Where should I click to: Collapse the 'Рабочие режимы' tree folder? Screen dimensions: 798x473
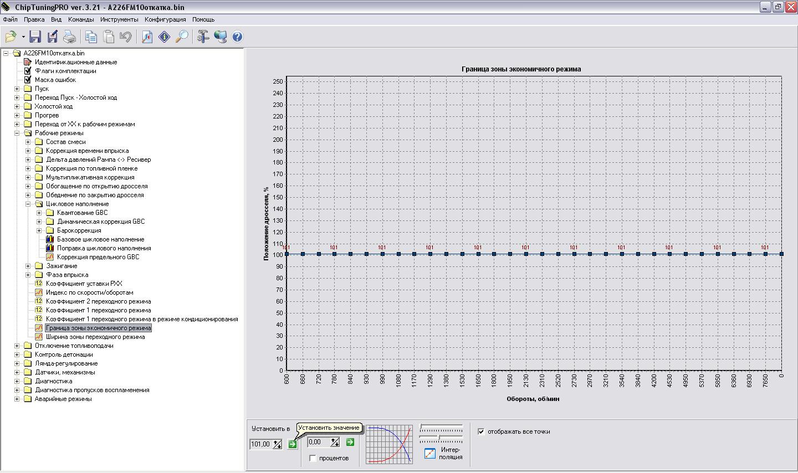(17, 133)
